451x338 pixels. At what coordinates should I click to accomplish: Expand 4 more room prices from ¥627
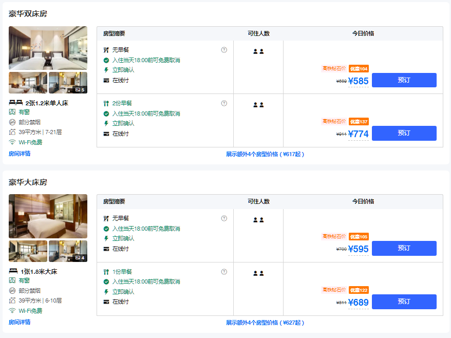tap(265, 323)
